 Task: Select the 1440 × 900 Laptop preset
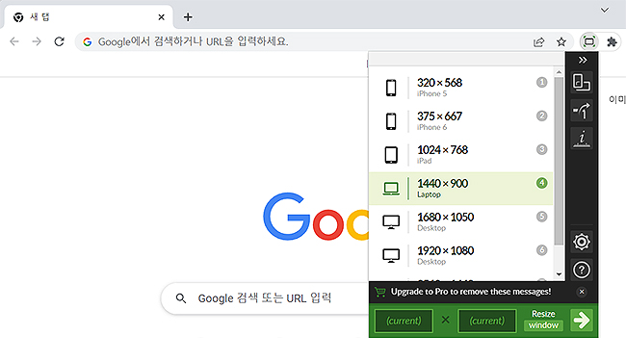click(460, 189)
